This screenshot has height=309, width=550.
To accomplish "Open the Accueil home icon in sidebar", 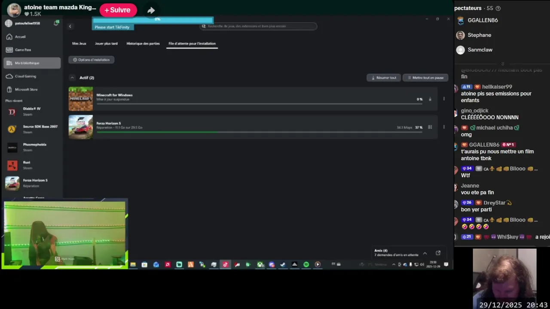I will [x=9, y=37].
